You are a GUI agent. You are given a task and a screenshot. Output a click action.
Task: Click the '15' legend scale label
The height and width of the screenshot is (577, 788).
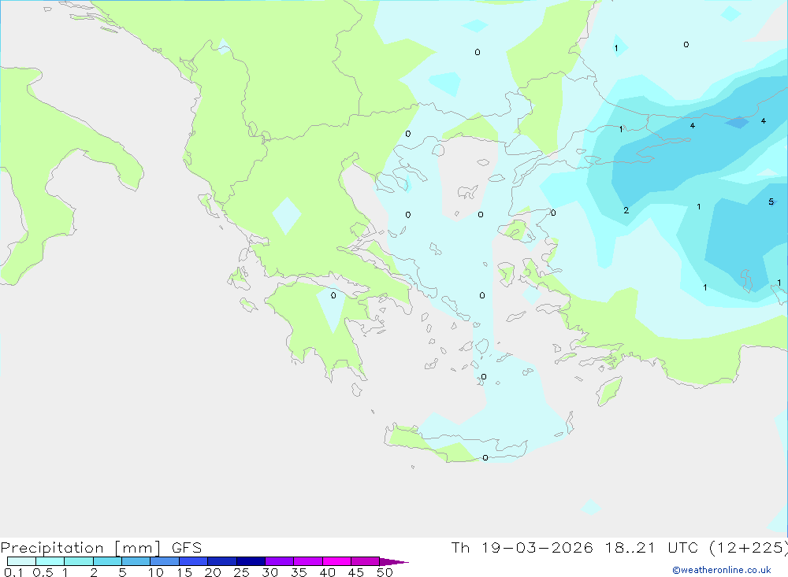tap(184, 572)
